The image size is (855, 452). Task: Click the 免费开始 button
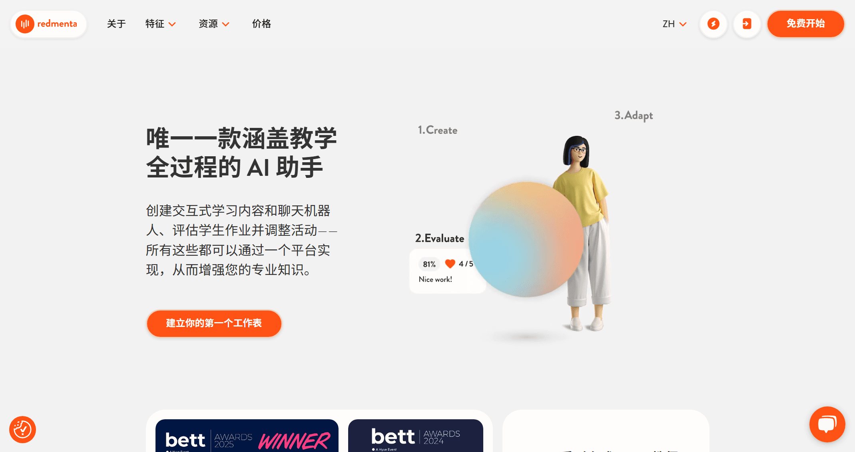805,24
